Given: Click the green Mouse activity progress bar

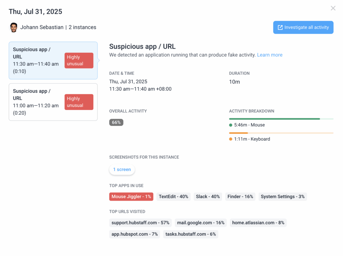Looking at the screenshot, I should click(281, 119).
